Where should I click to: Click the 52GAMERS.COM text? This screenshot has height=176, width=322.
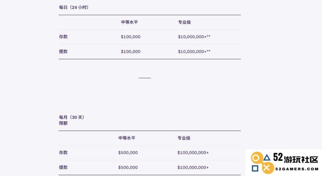point(297,169)
